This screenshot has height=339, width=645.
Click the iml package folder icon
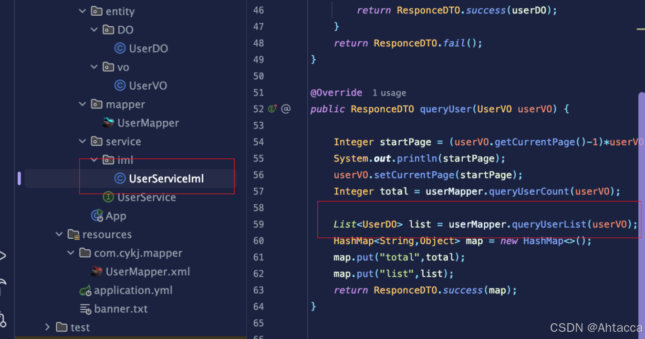tap(109, 160)
